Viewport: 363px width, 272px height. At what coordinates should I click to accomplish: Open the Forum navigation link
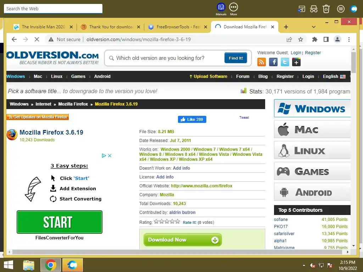(242, 76)
